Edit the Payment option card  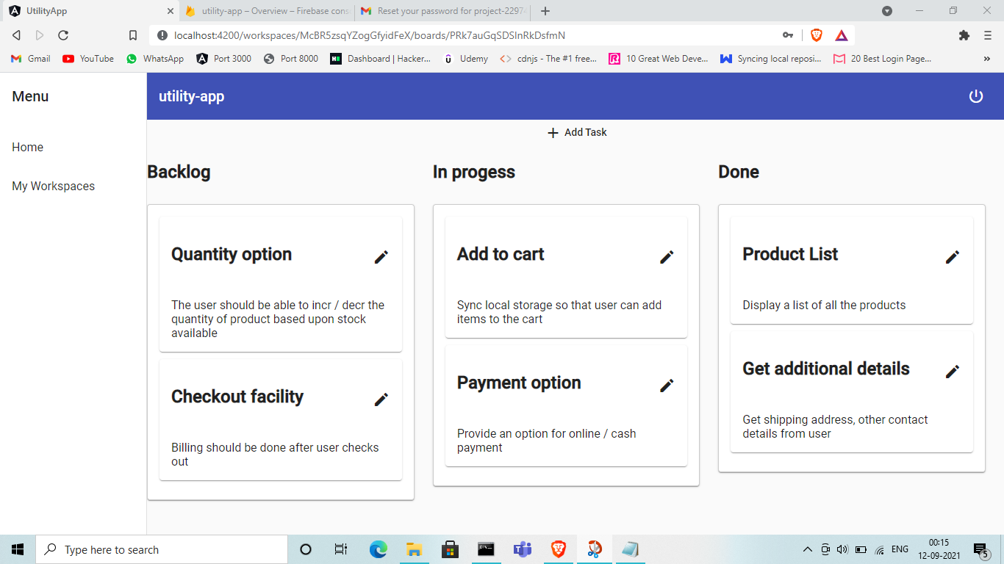(667, 386)
